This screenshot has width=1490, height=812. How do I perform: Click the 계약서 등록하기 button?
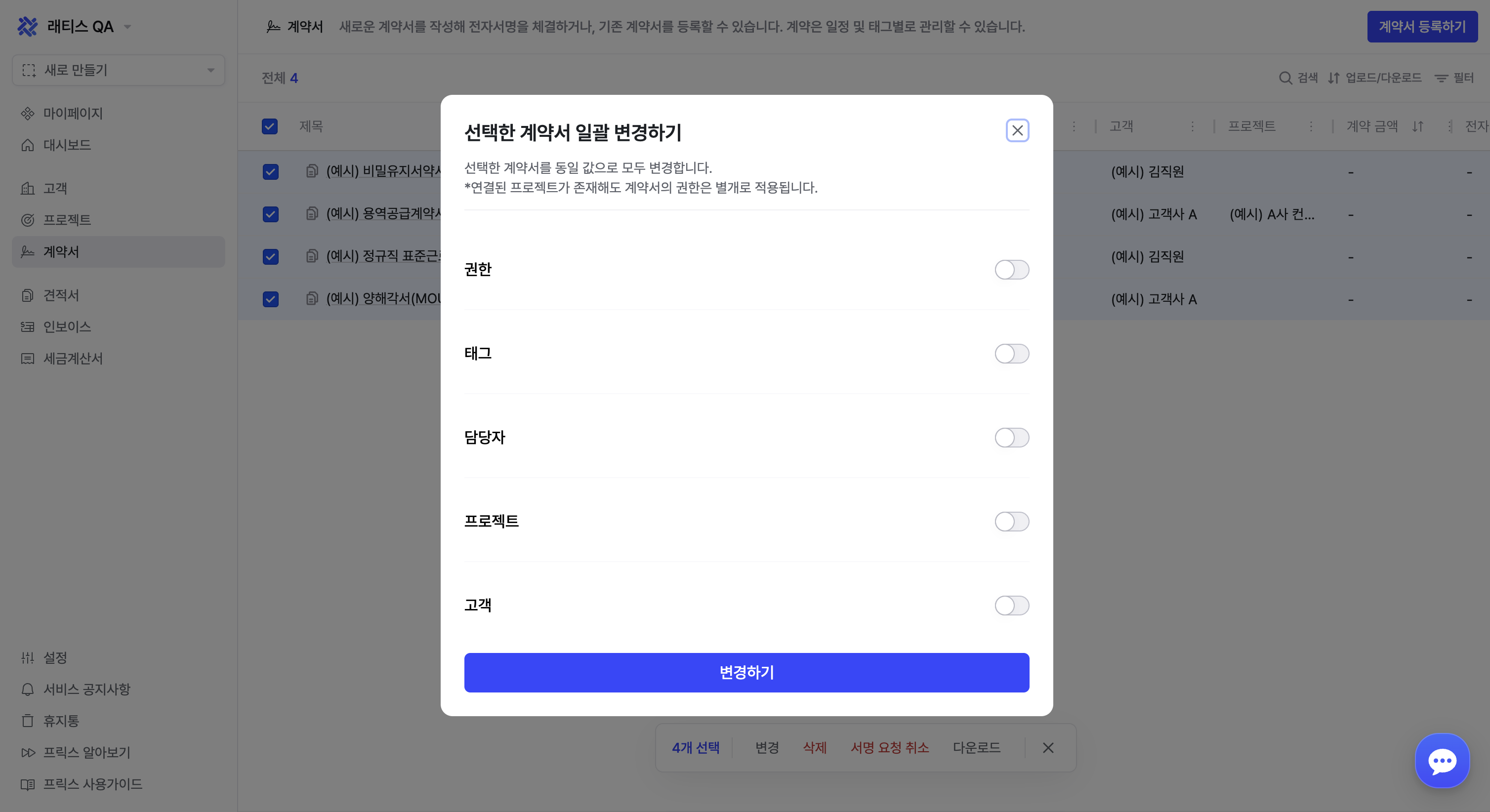1422,27
